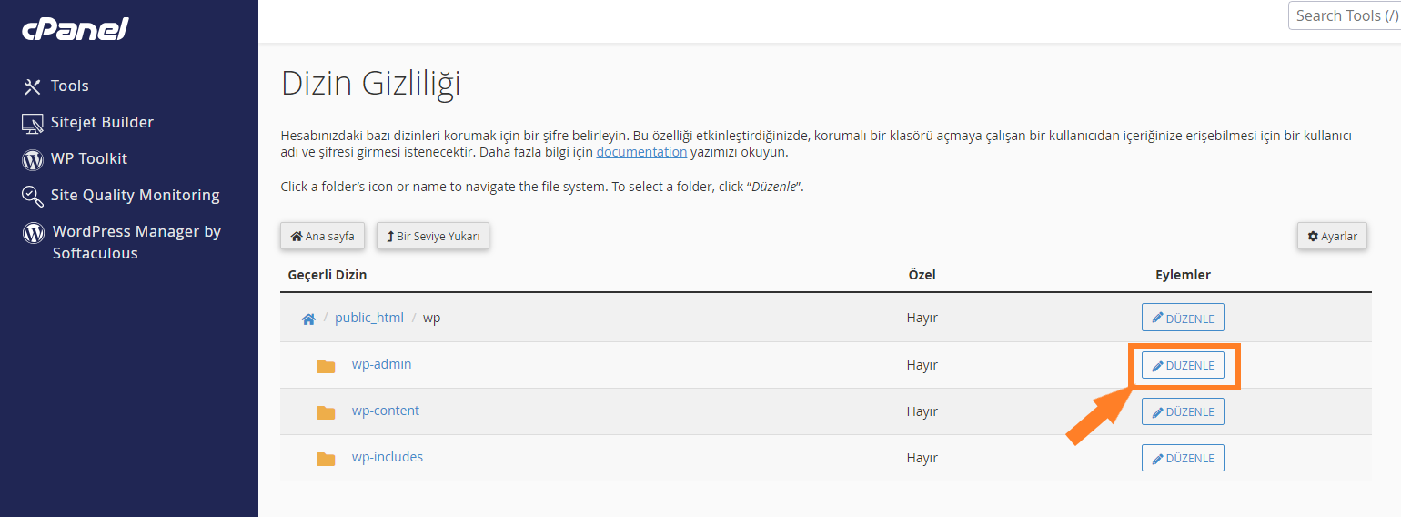The width and height of the screenshot is (1401, 517).
Task: Click WordPress Manager by Softaculous icon
Action: pos(34,232)
